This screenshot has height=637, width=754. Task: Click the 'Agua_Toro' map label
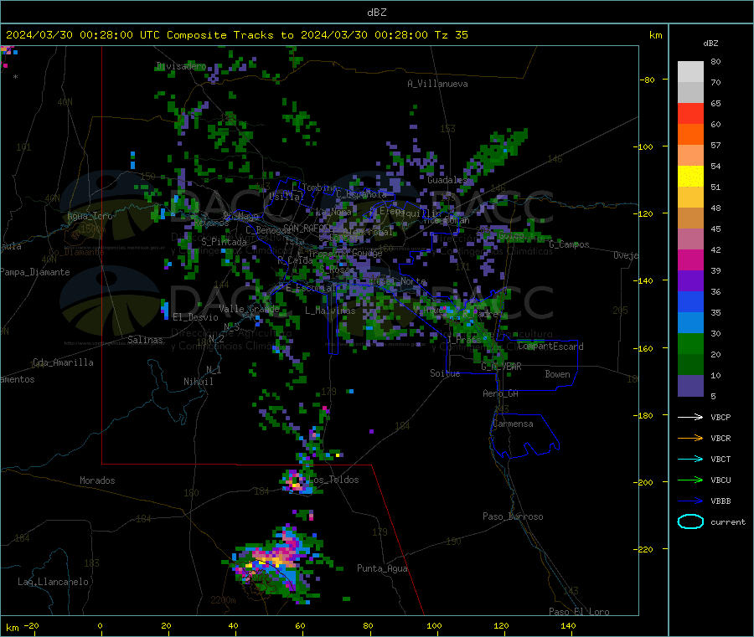(90, 216)
